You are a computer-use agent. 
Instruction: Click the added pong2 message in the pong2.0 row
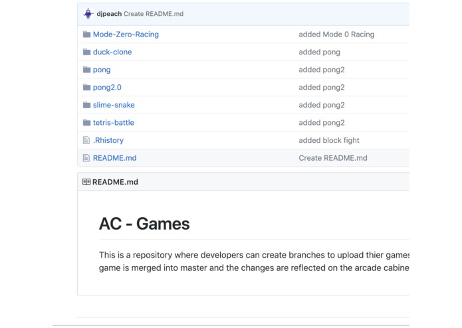coord(322,88)
